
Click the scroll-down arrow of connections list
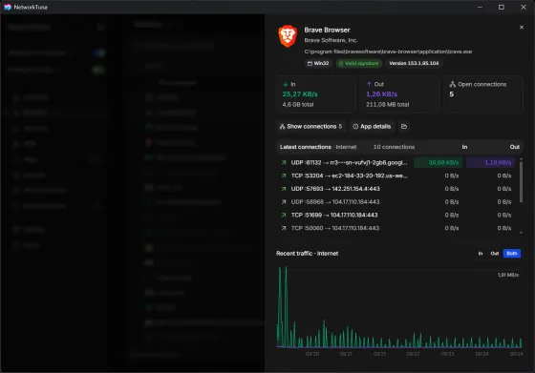521,233
